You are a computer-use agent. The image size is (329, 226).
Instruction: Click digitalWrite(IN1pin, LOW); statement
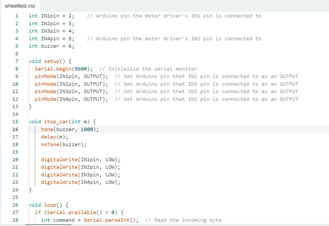point(80,160)
